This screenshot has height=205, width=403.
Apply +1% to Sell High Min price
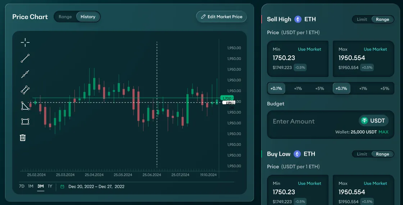pyautogui.click(x=298, y=88)
